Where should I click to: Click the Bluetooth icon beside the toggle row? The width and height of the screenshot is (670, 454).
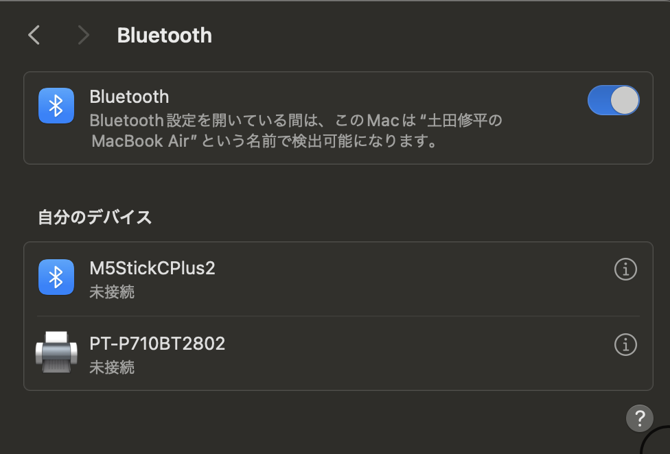[x=56, y=105]
